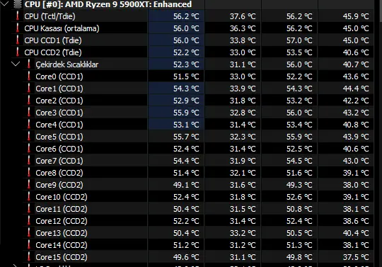Click thermometer icon of Core9 (CCD2)
382x267 pixels.
29,184
